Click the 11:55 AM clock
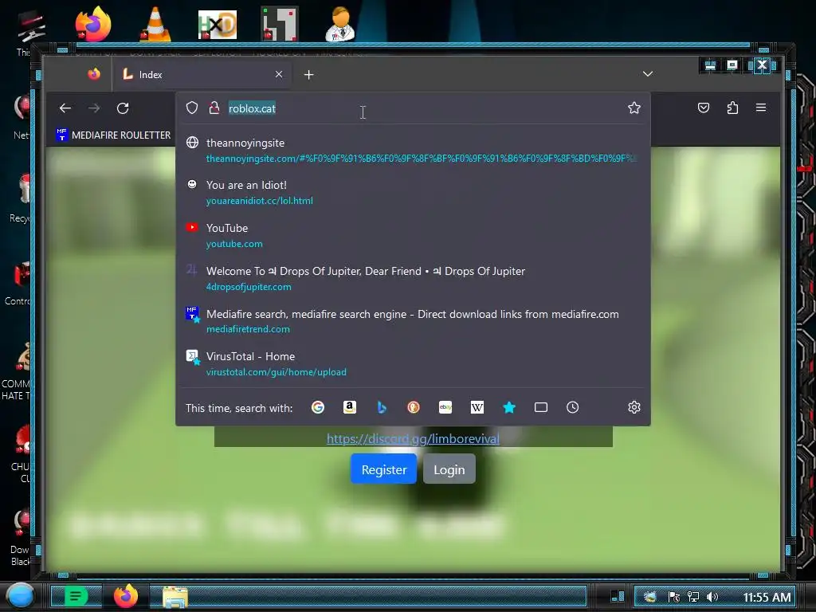 (767, 597)
